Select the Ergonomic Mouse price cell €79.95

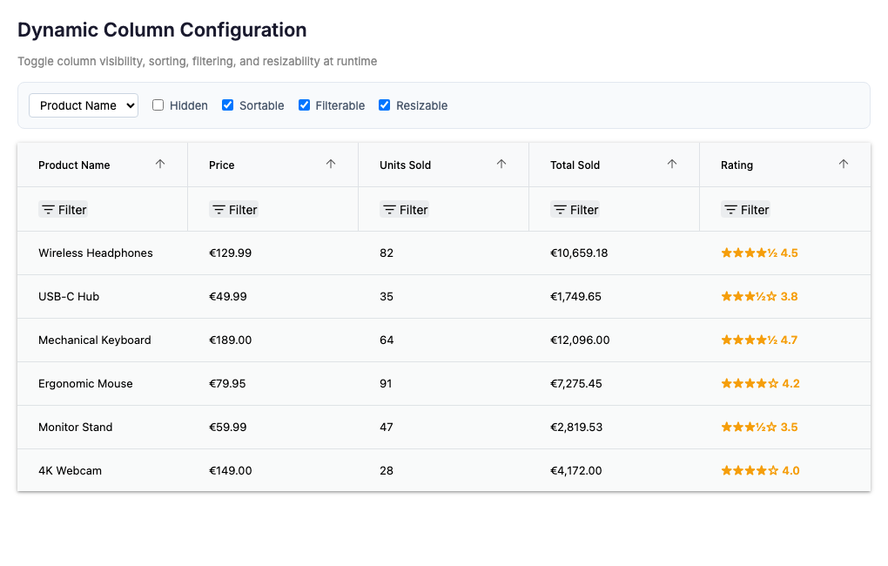pos(227,384)
